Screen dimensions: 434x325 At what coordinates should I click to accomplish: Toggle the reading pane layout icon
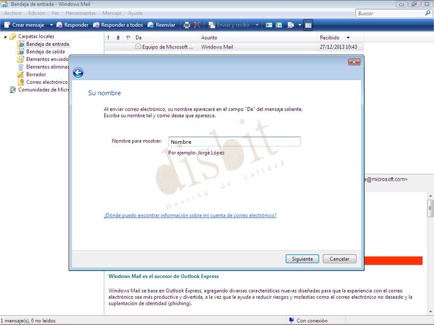pos(308,25)
